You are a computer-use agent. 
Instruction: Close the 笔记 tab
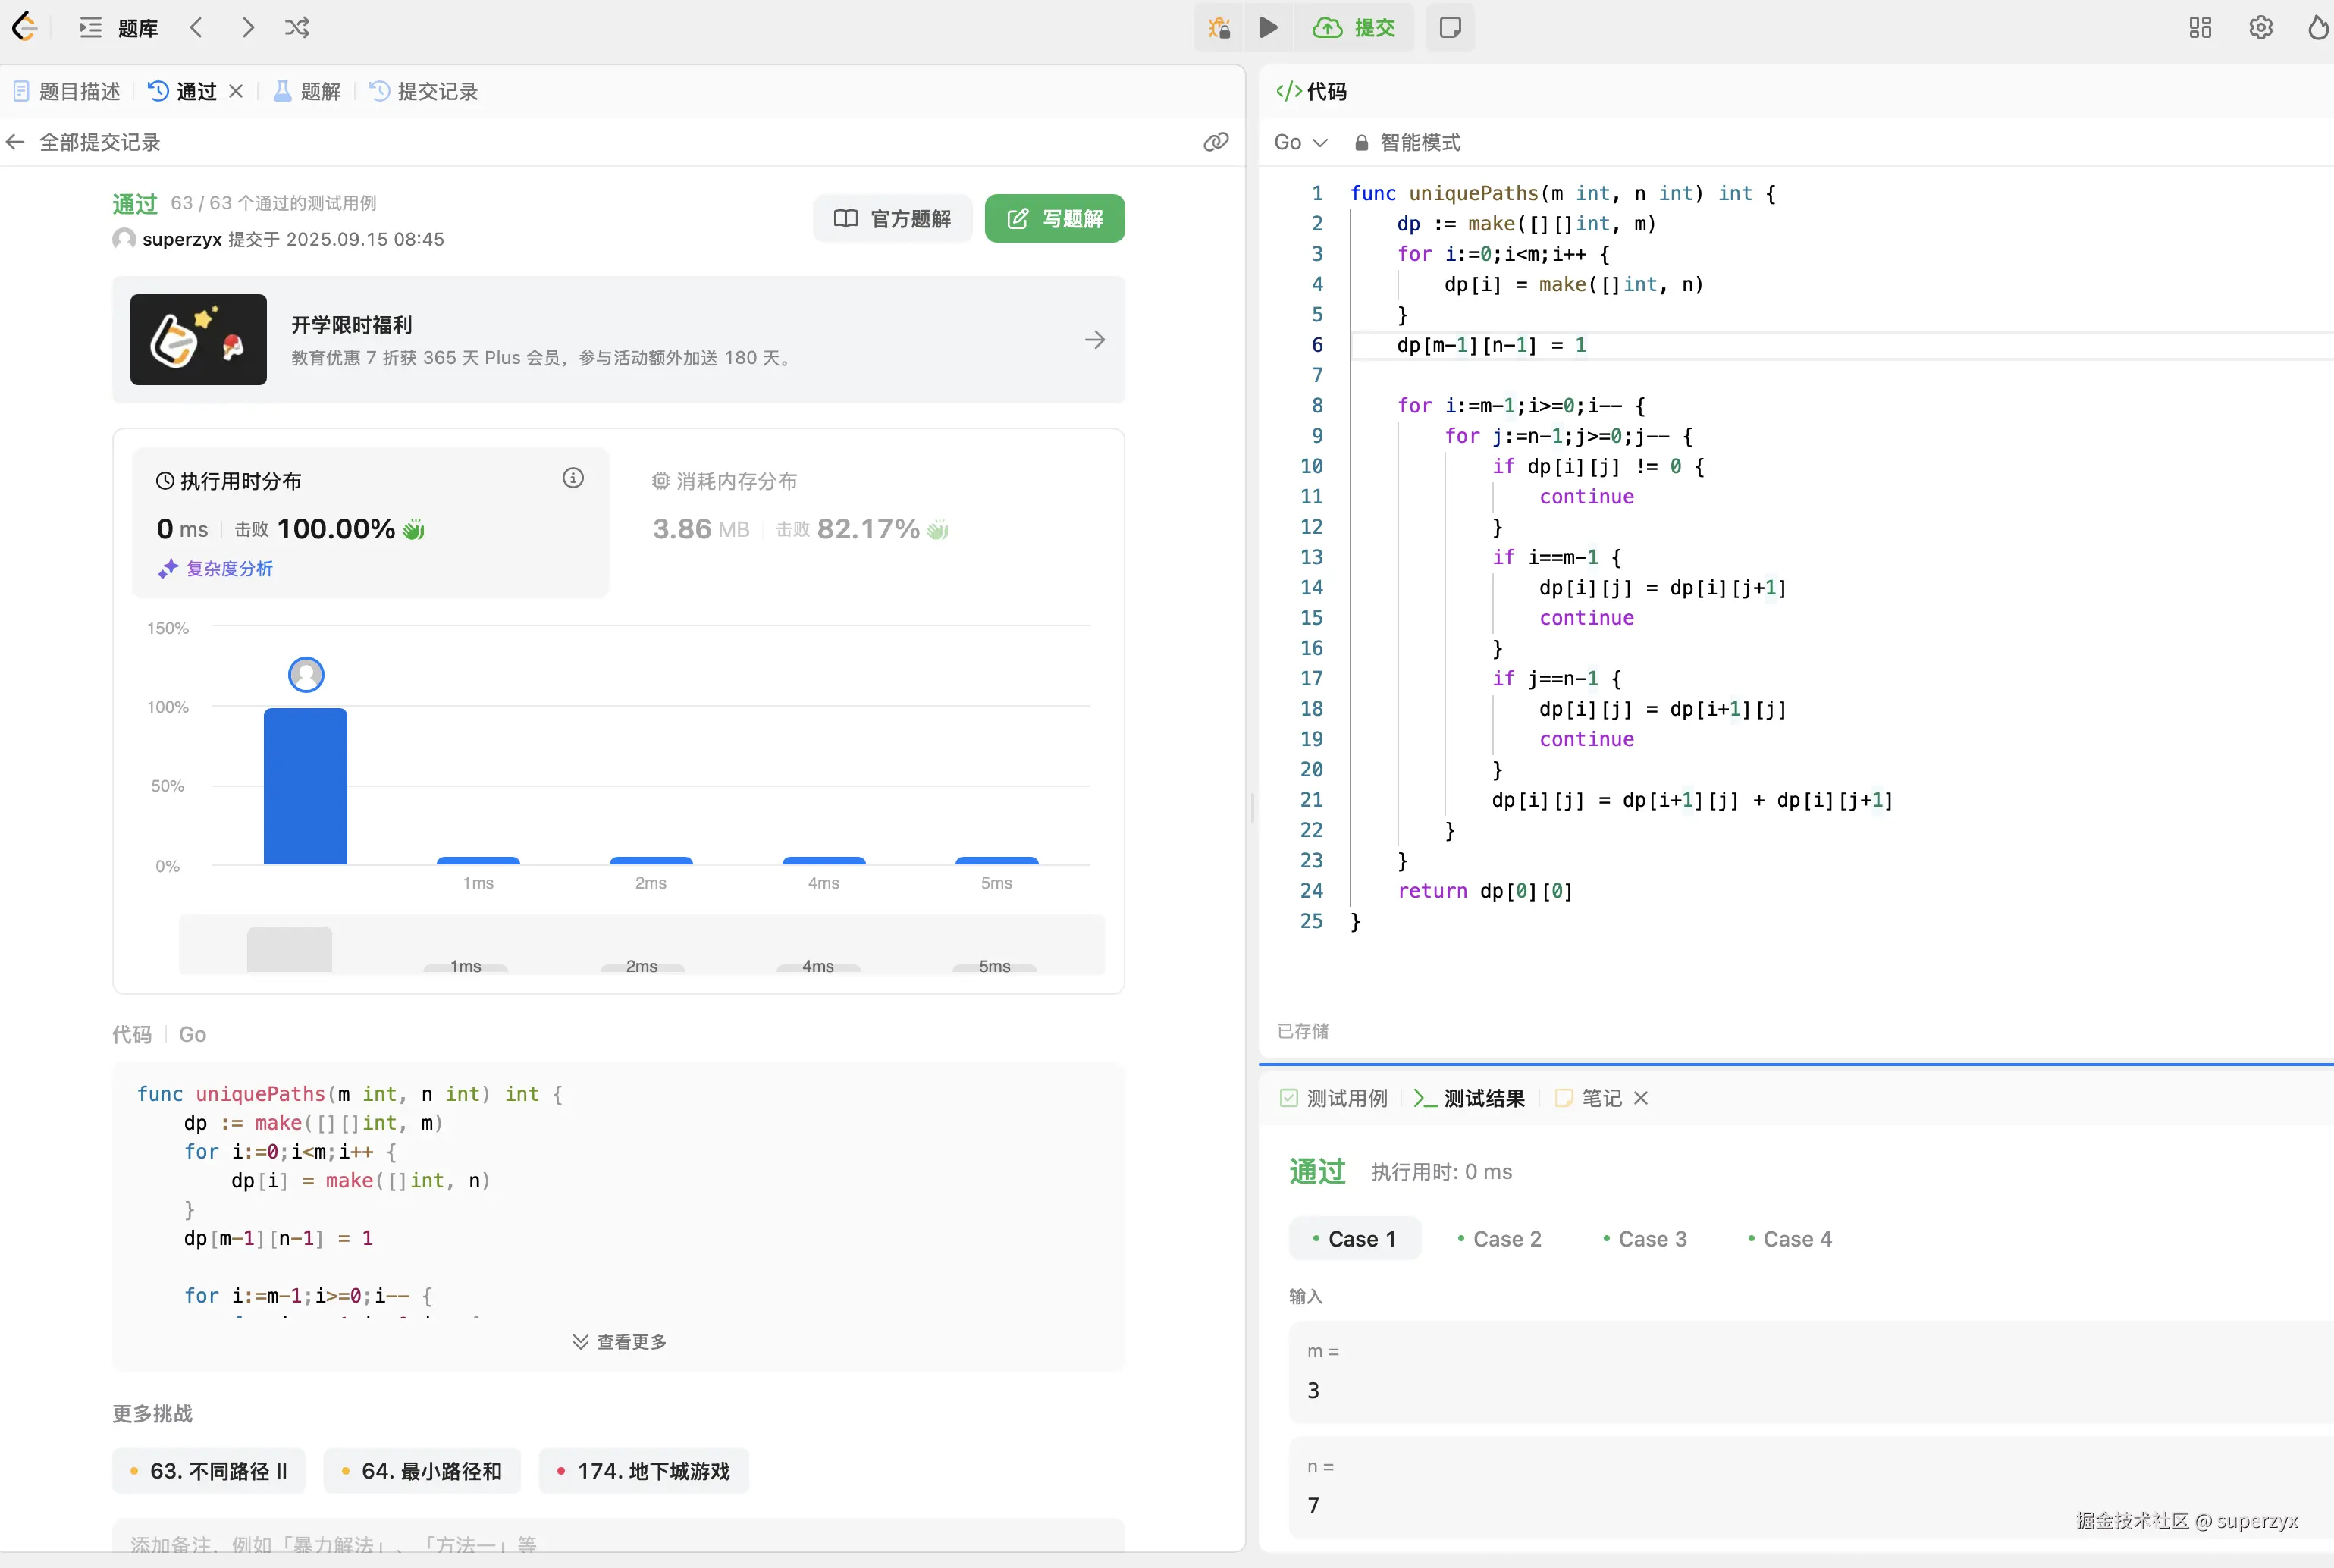tap(1641, 1098)
